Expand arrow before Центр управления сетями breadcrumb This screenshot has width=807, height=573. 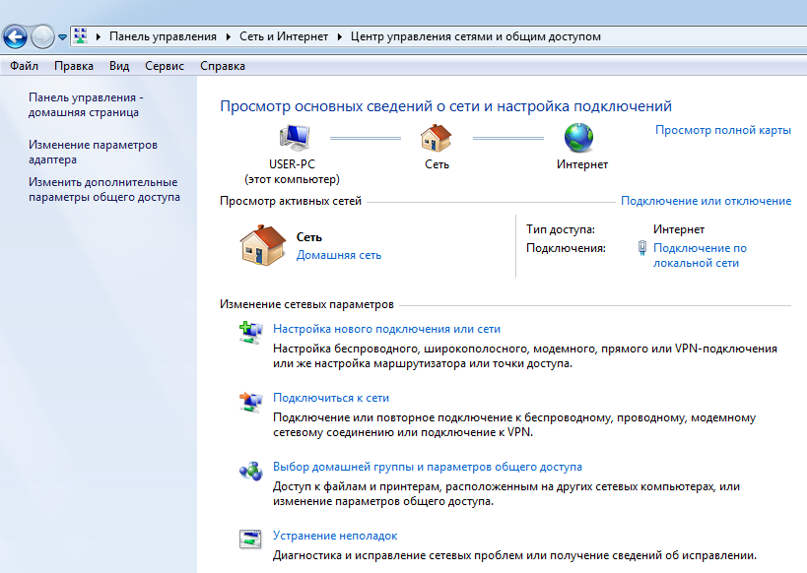tap(340, 37)
